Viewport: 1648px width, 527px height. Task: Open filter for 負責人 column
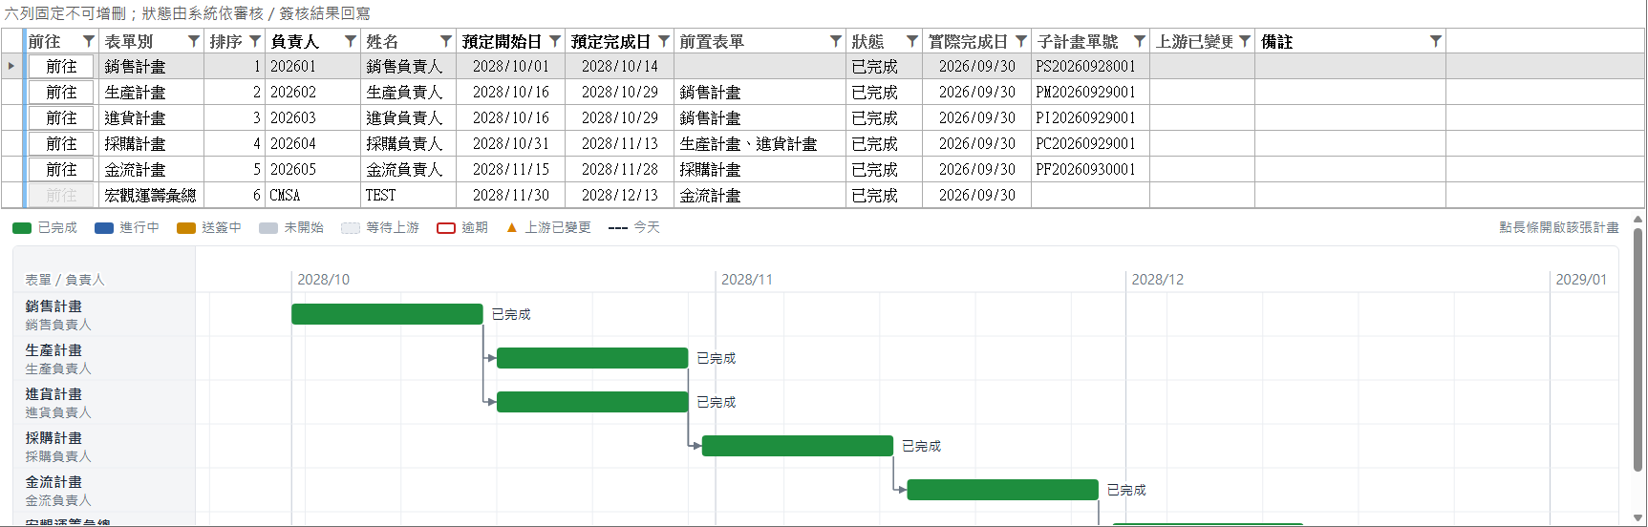351,41
